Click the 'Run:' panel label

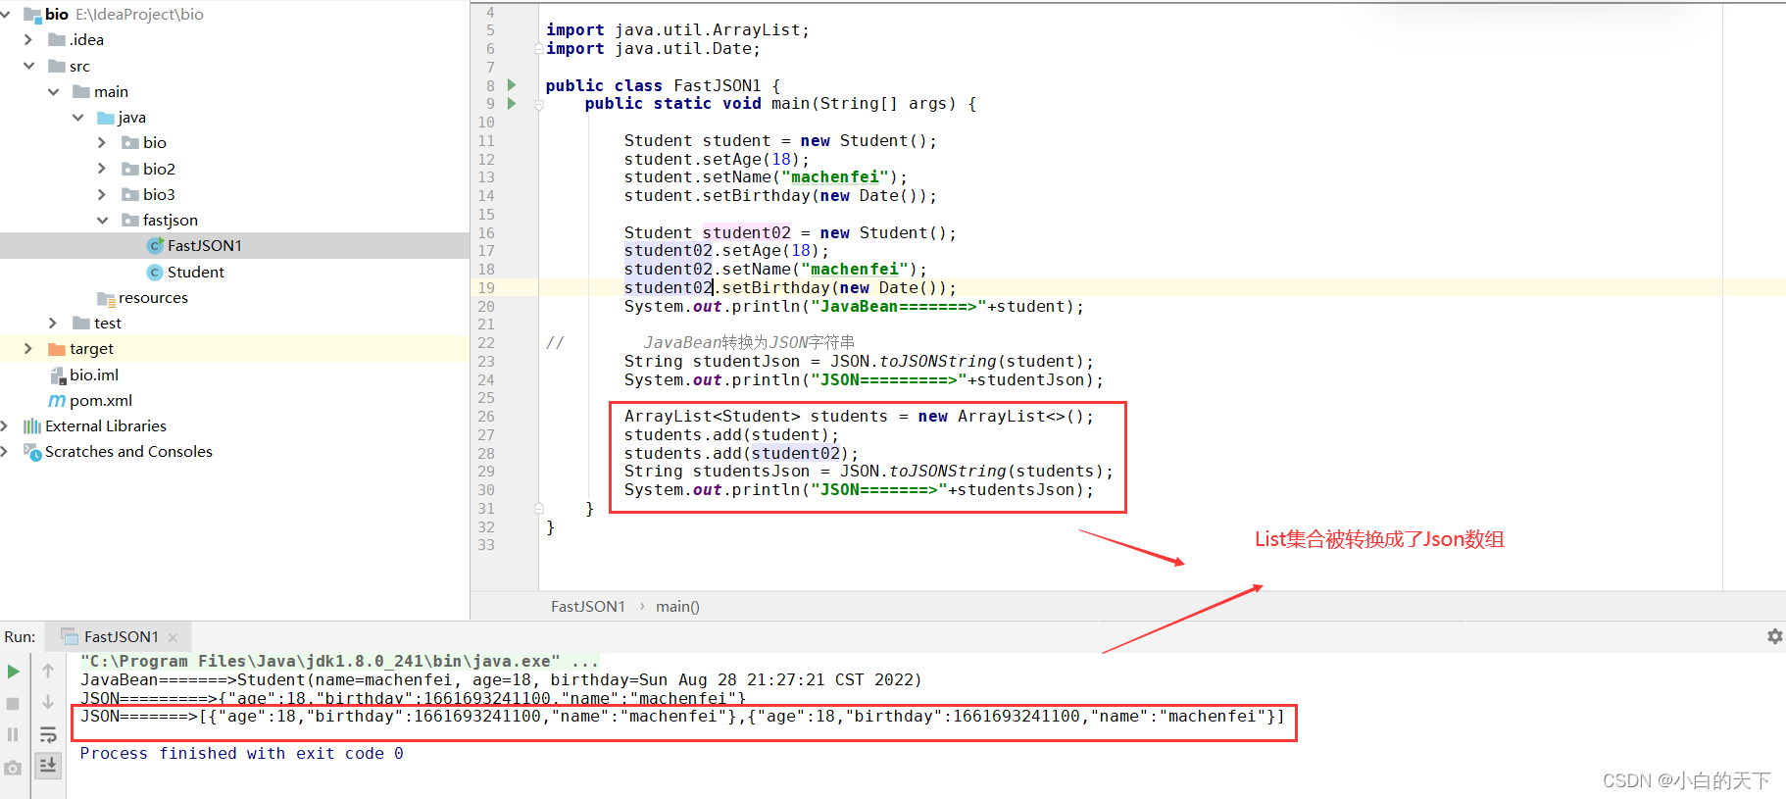click(x=20, y=637)
